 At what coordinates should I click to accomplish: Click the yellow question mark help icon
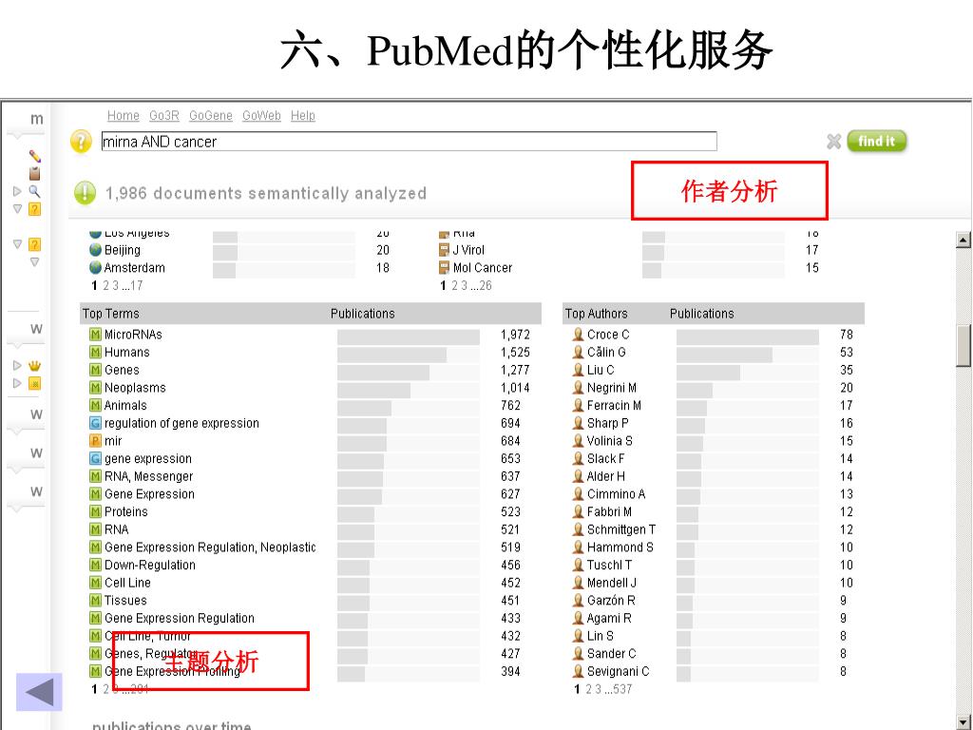[82, 142]
